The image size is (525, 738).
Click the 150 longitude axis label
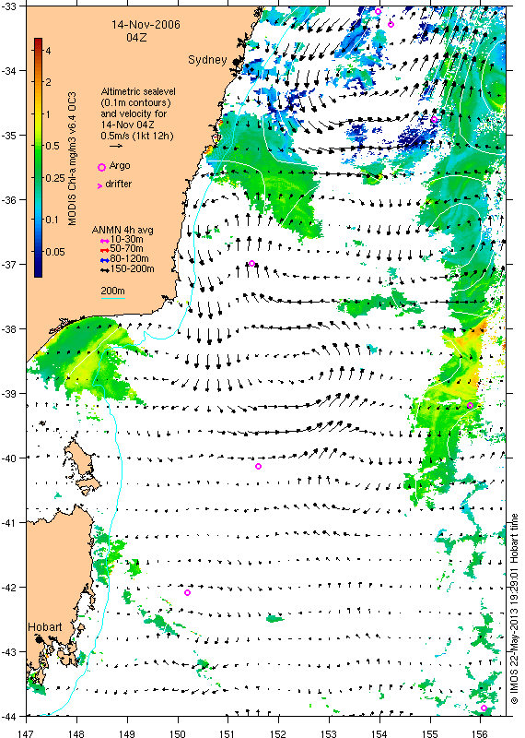tap(177, 732)
